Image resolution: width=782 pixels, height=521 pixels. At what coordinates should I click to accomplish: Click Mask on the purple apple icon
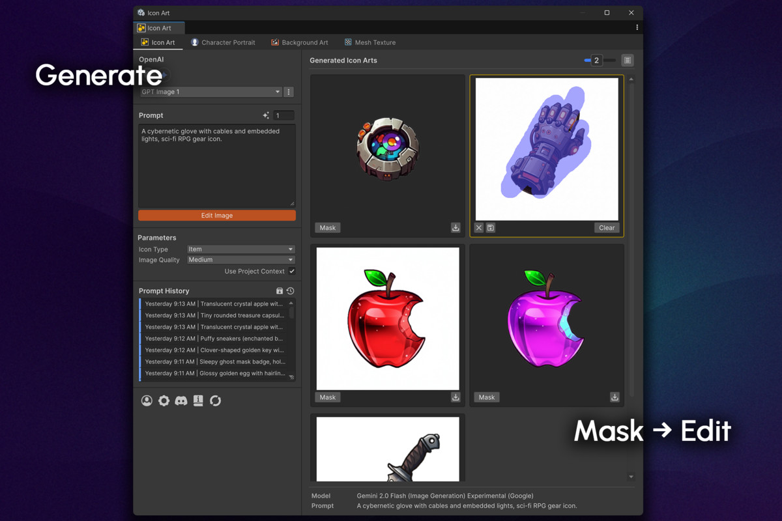tap(486, 397)
